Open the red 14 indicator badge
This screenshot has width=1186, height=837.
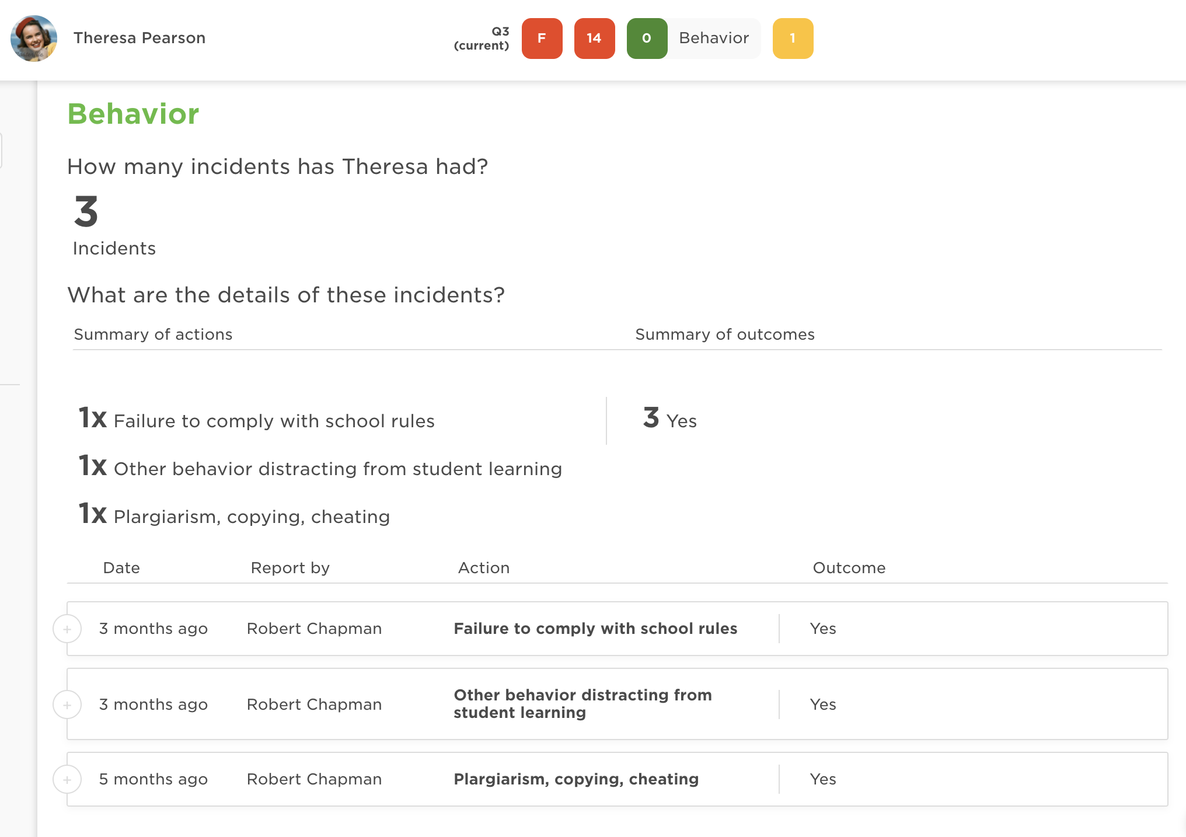click(x=594, y=39)
